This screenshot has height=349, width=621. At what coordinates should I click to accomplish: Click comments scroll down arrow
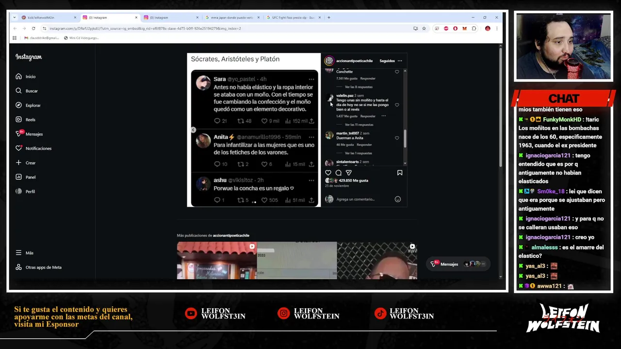[x=405, y=164]
